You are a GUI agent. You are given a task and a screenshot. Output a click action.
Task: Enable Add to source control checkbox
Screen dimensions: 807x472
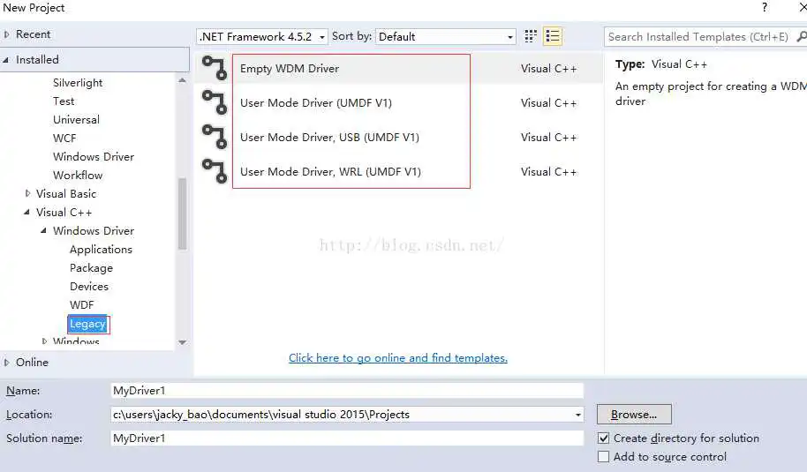pyautogui.click(x=604, y=457)
